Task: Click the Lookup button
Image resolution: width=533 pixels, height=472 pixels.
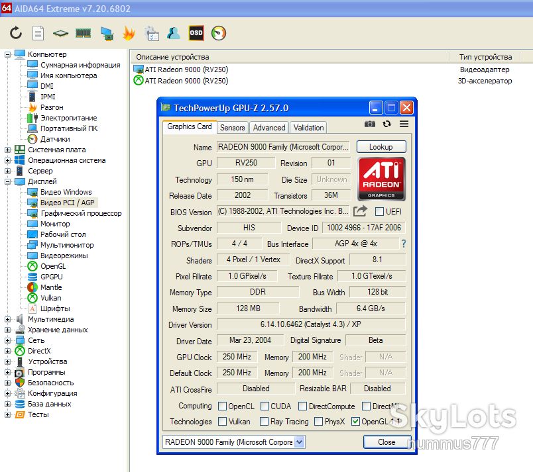Action: (x=381, y=147)
